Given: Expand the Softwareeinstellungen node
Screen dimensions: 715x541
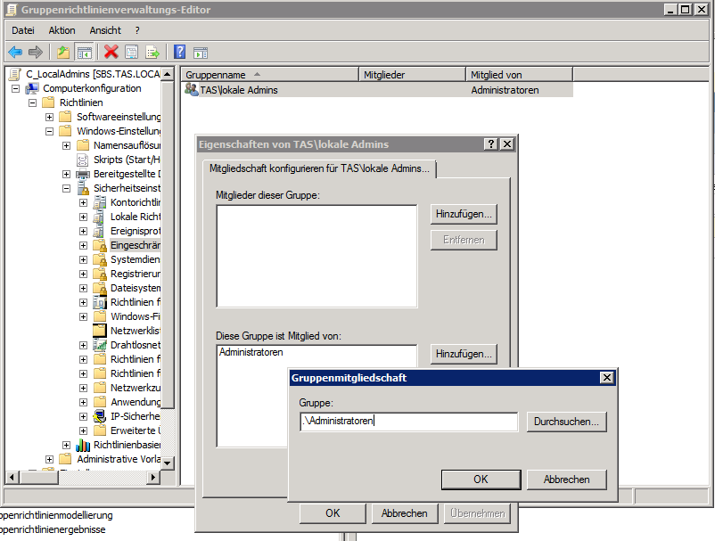Looking at the screenshot, I should point(49,117).
